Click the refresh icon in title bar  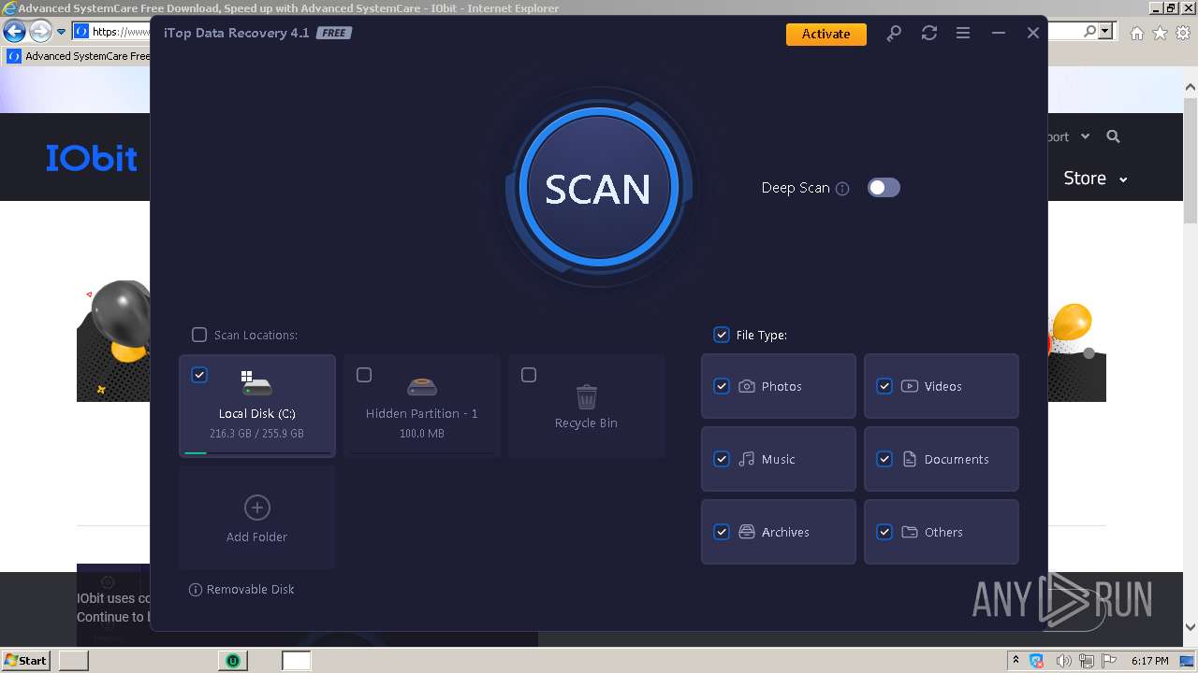[x=928, y=34]
